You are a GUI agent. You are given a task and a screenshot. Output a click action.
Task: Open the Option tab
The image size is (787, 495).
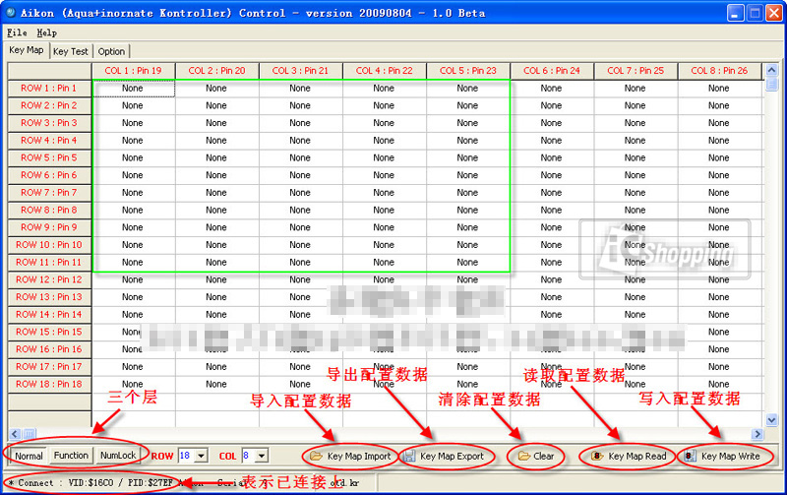pos(111,51)
